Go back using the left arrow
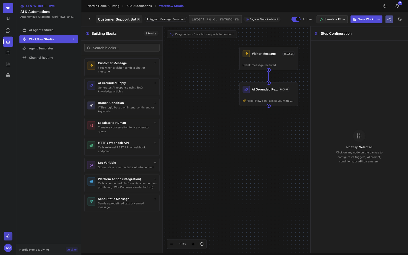Image resolution: width=408 pixels, height=255 pixels. pyautogui.click(x=90, y=19)
